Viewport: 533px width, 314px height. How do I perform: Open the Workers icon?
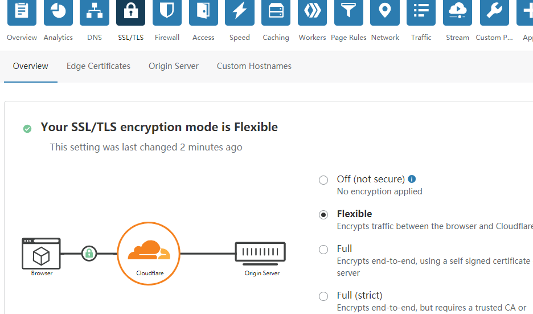tap(313, 12)
